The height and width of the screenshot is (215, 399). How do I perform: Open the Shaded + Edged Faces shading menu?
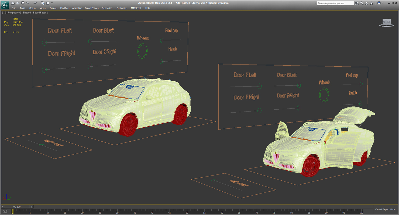click(x=35, y=13)
